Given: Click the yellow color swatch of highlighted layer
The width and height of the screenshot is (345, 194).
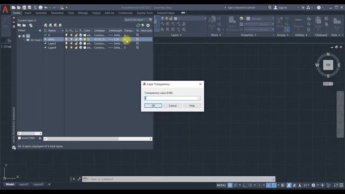Looking at the screenshot, I should pos(85,39).
